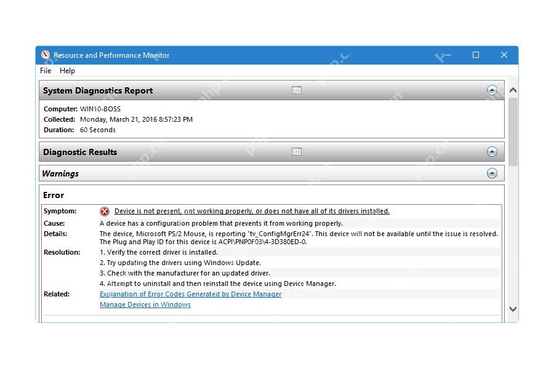The height and width of the screenshot is (369, 554).
Task: Open the underlined 'Device is not present' symptom link
Action: coord(252,211)
